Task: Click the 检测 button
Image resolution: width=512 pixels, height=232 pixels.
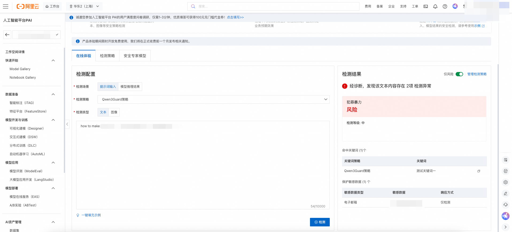Action: click(320, 222)
